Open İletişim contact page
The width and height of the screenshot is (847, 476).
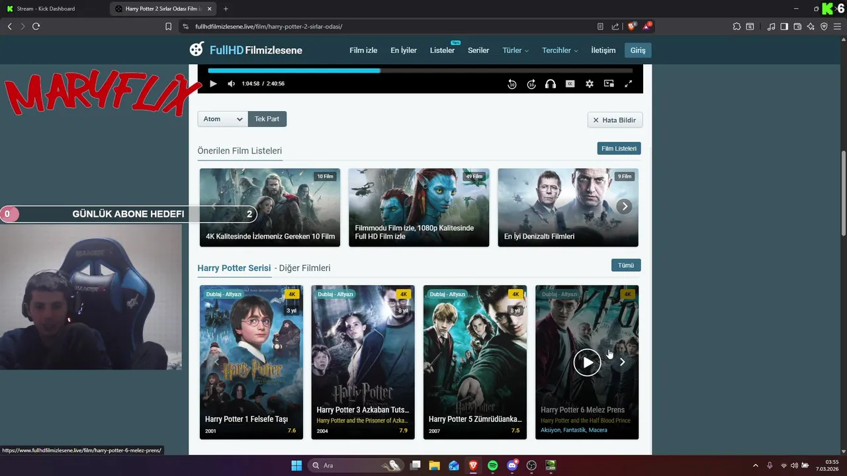pos(603,50)
